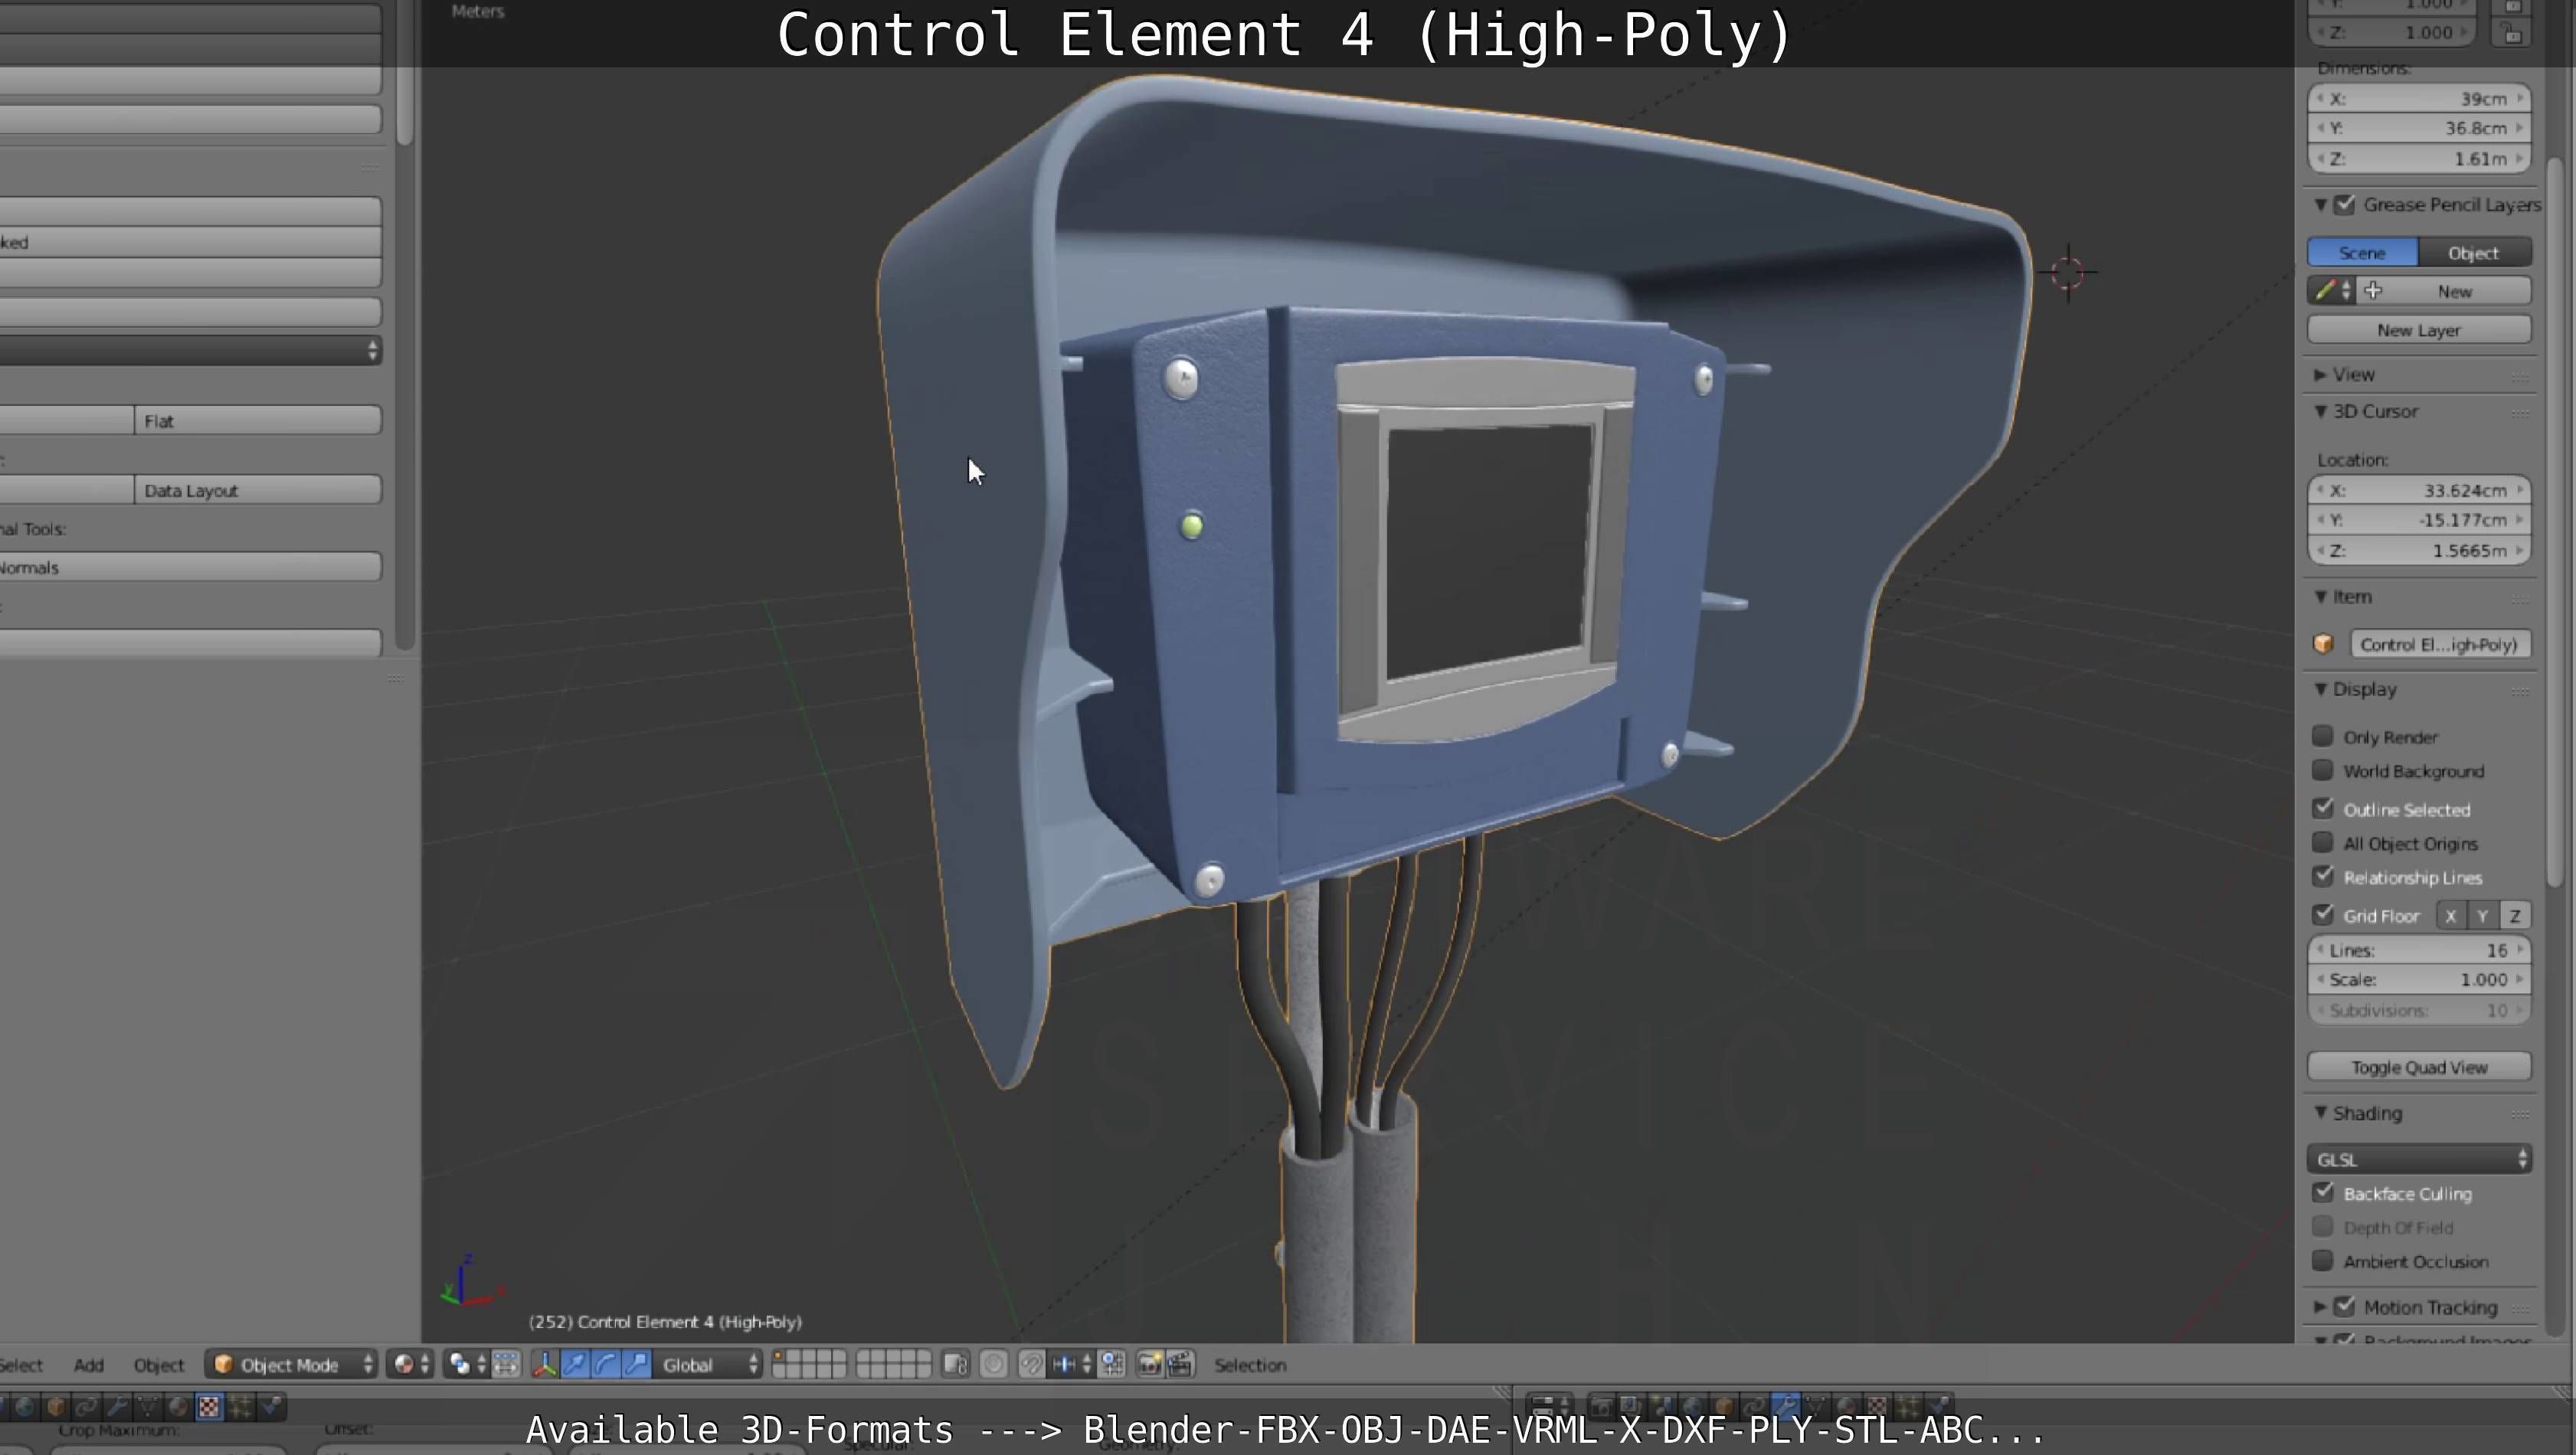Click the OpenGL render image camera icon
Image resolution: width=2576 pixels, height=1455 pixels.
click(x=1150, y=1364)
